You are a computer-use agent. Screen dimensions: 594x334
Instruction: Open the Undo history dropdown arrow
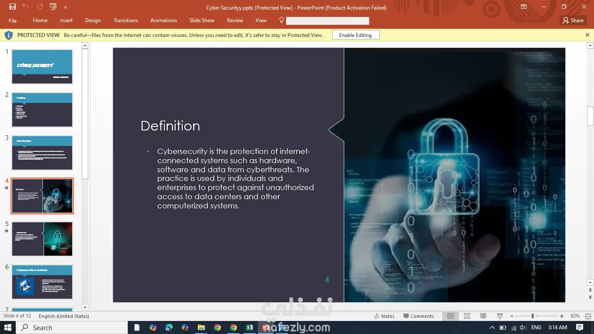pos(32,7)
